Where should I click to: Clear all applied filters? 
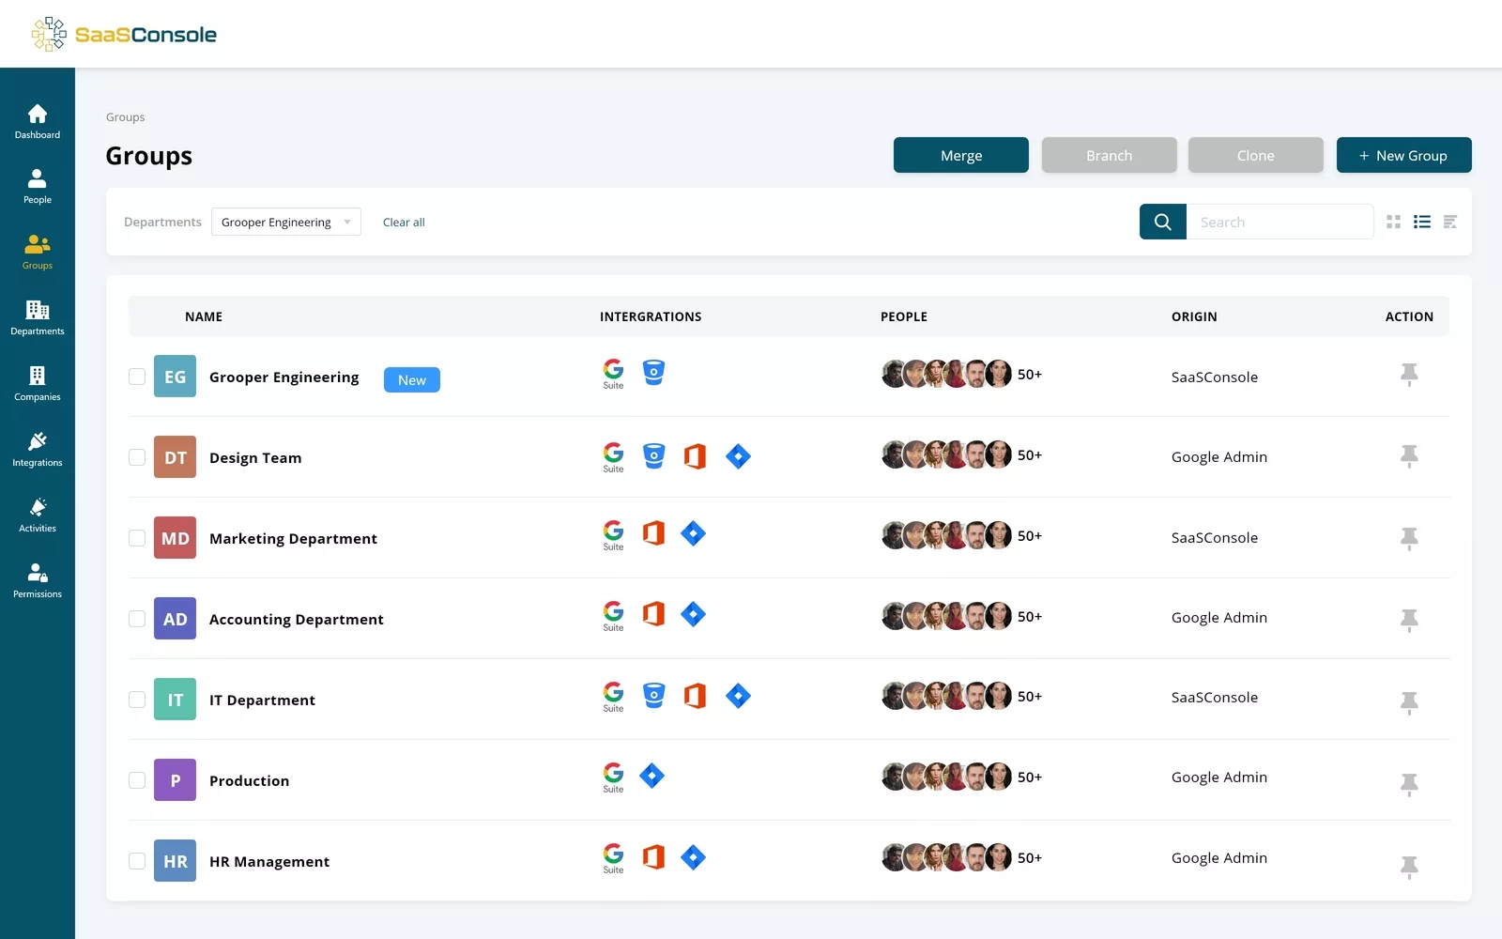[404, 223]
